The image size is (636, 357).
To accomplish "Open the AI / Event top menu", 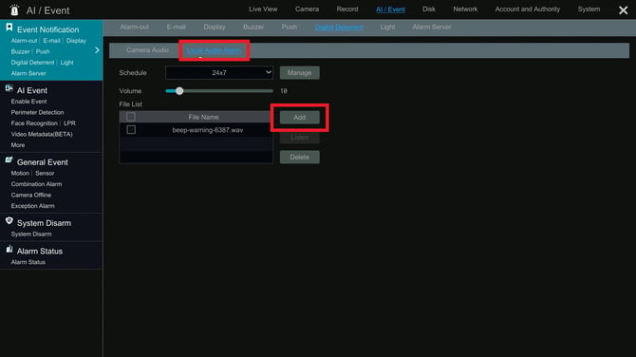I will point(390,9).
